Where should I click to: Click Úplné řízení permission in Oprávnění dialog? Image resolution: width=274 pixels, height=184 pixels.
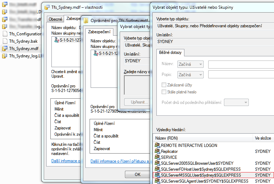click(104, 123)
